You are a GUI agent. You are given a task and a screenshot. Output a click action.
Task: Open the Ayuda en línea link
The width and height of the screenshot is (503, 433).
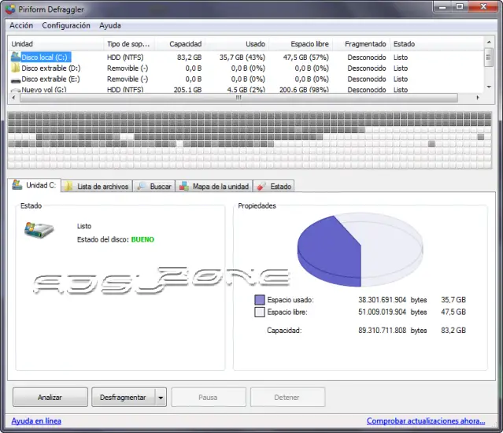point(36,421)
